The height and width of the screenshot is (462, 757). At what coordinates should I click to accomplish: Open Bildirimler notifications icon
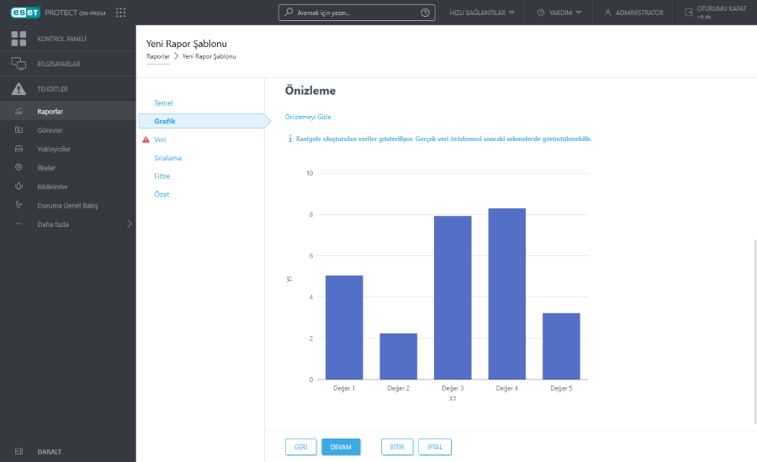point(19,186)
